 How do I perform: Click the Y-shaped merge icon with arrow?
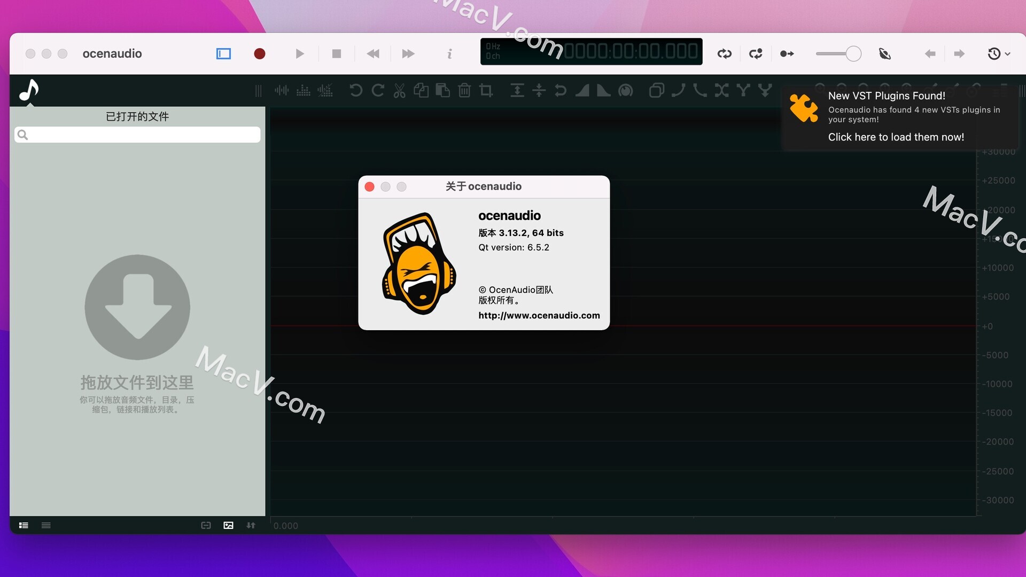pos(765,90)
